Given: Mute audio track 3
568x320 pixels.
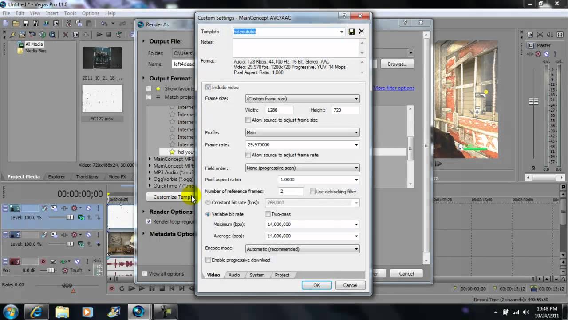Looking at the screenshot, I should pyautogui.click(x=77, y=261).
